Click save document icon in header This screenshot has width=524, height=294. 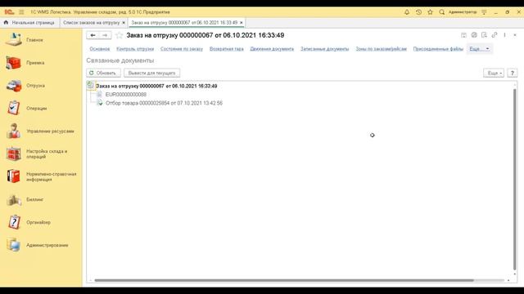463,35
